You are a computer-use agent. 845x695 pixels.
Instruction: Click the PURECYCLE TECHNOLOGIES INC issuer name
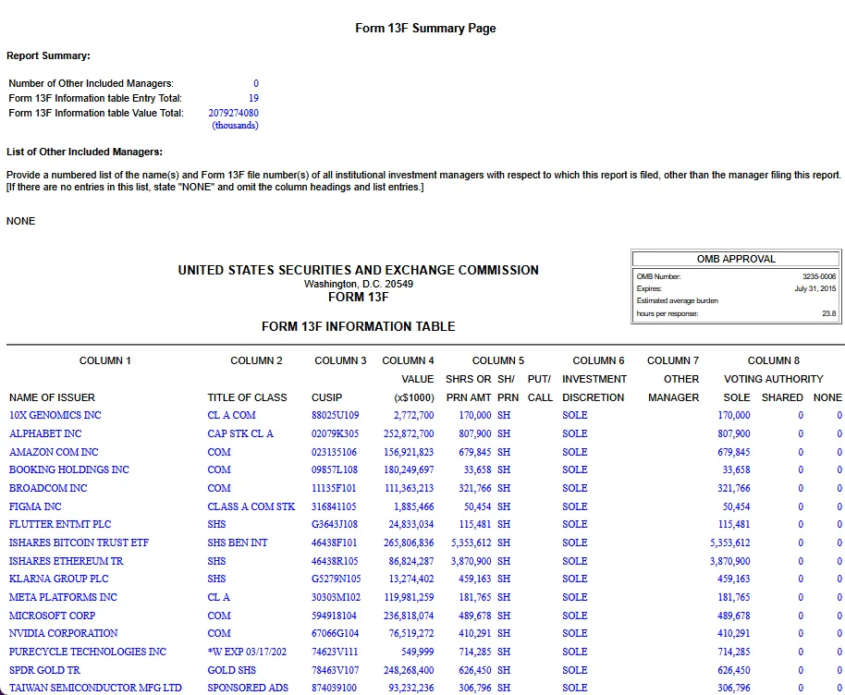point(87,652)
